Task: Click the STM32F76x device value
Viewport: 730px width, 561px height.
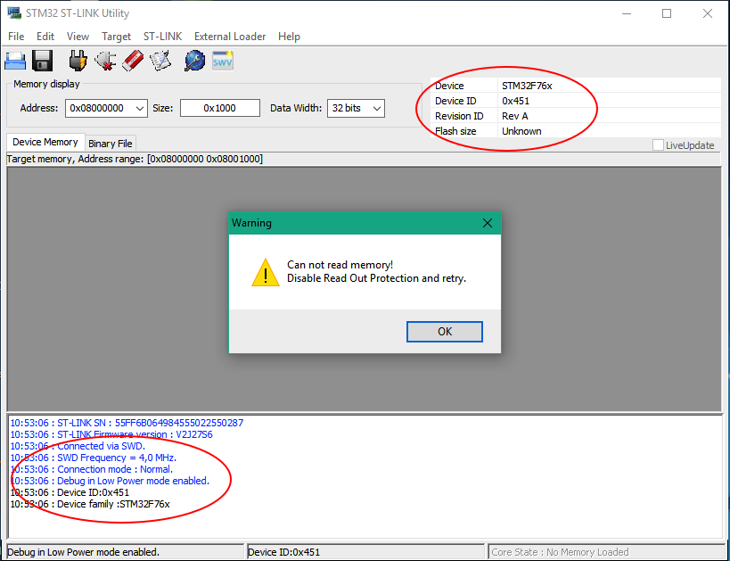Action: [x=527, y=86]
